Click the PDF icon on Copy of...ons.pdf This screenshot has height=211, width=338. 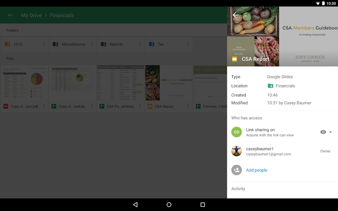[x=6, y=106]
